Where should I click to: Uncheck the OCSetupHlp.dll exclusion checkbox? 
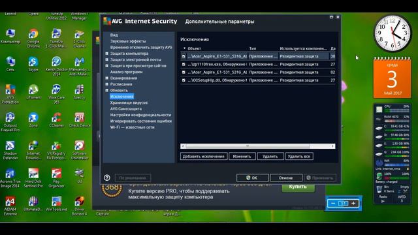184,80
